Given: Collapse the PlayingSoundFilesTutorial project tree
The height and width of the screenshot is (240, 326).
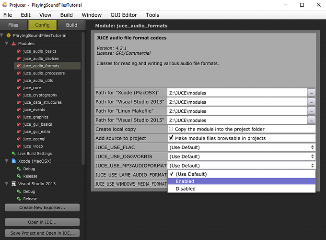Looking at the screenshot, I should click(x=2, y=36).
